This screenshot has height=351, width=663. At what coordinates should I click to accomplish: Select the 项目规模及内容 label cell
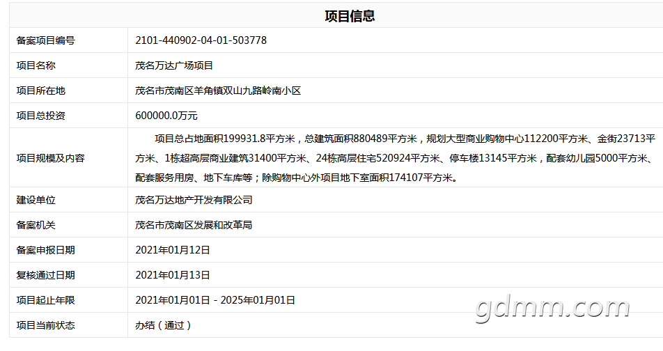click(68, 157)
